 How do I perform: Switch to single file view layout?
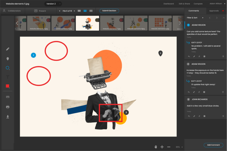79,11
